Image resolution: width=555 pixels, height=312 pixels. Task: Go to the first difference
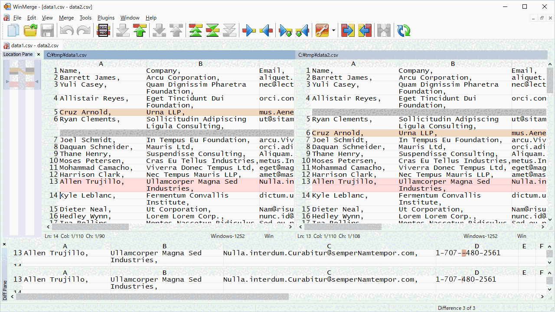coord(195,30)
